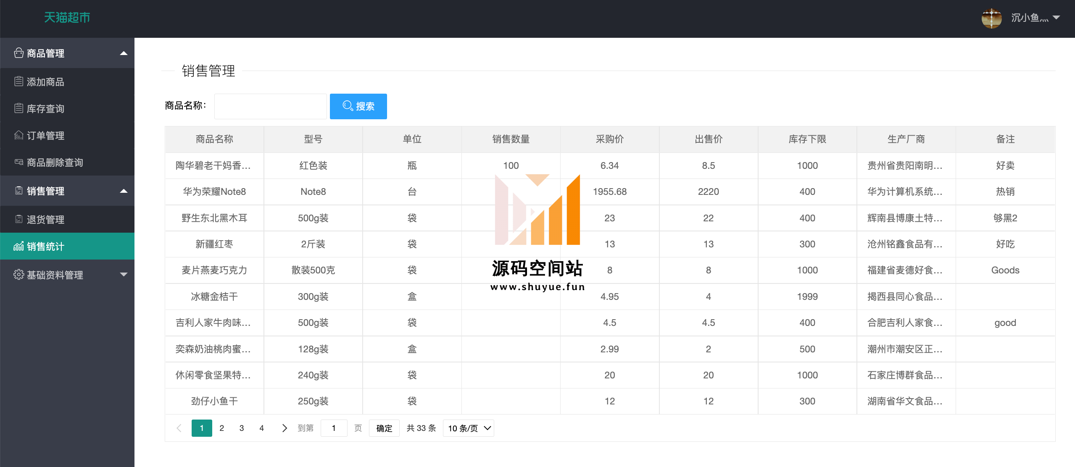Go to previous page with the left arrow
1075x467 pixels.
pos(179,428)
